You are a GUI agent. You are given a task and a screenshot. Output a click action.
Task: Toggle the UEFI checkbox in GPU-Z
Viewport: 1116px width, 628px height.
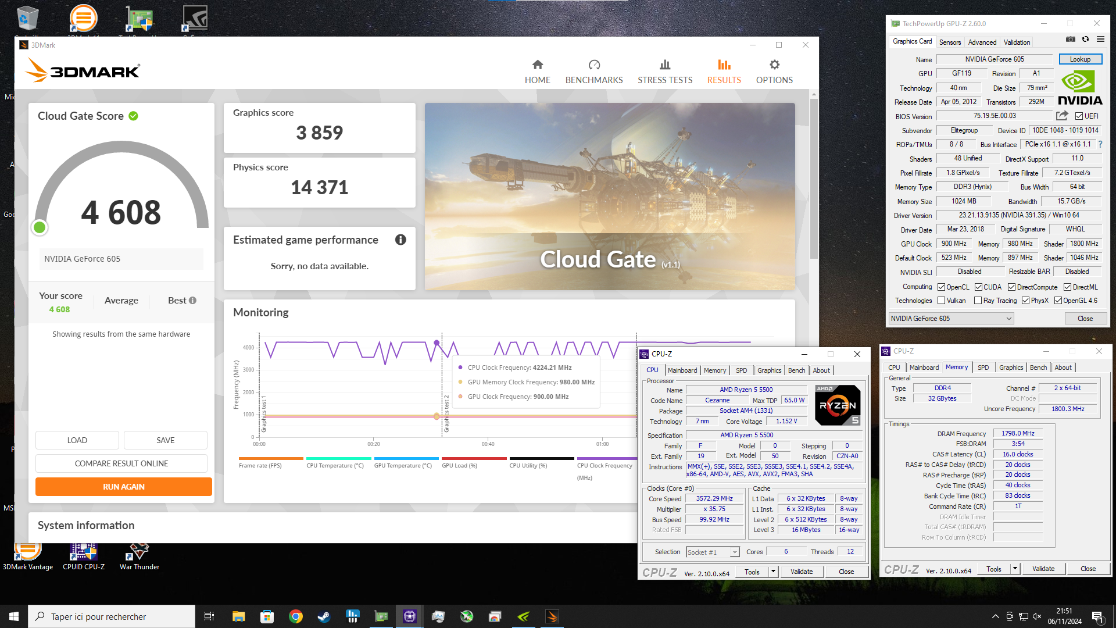[1079, 116]
